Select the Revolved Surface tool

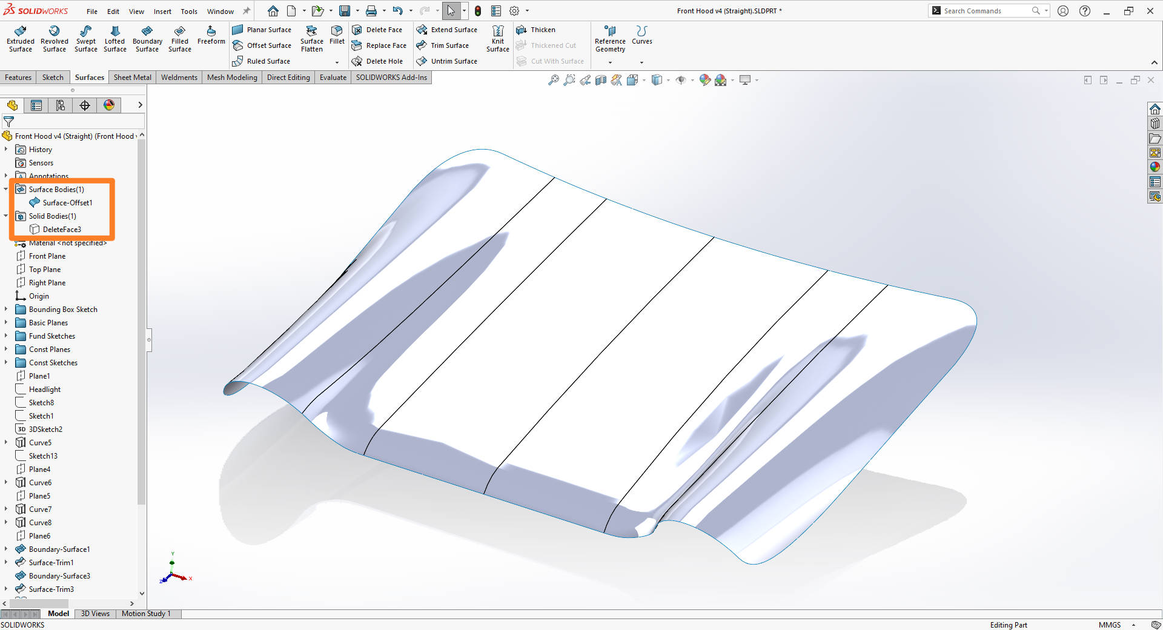tap(54, 39)
